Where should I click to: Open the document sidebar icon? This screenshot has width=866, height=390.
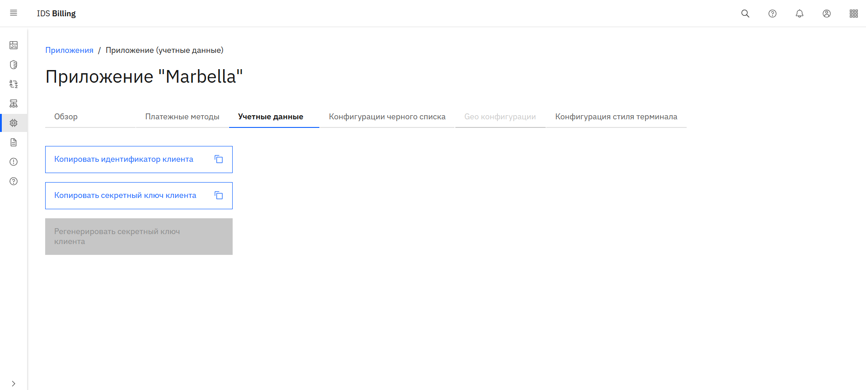[14, 142]
